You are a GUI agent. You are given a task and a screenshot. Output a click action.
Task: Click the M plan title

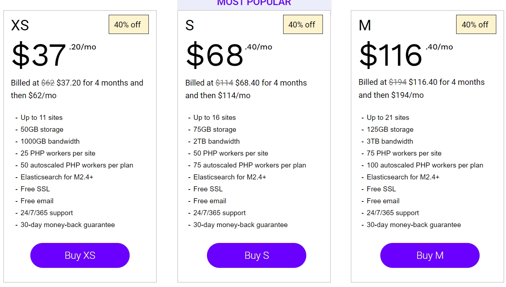pyautogui.click(x=365, y=25)
